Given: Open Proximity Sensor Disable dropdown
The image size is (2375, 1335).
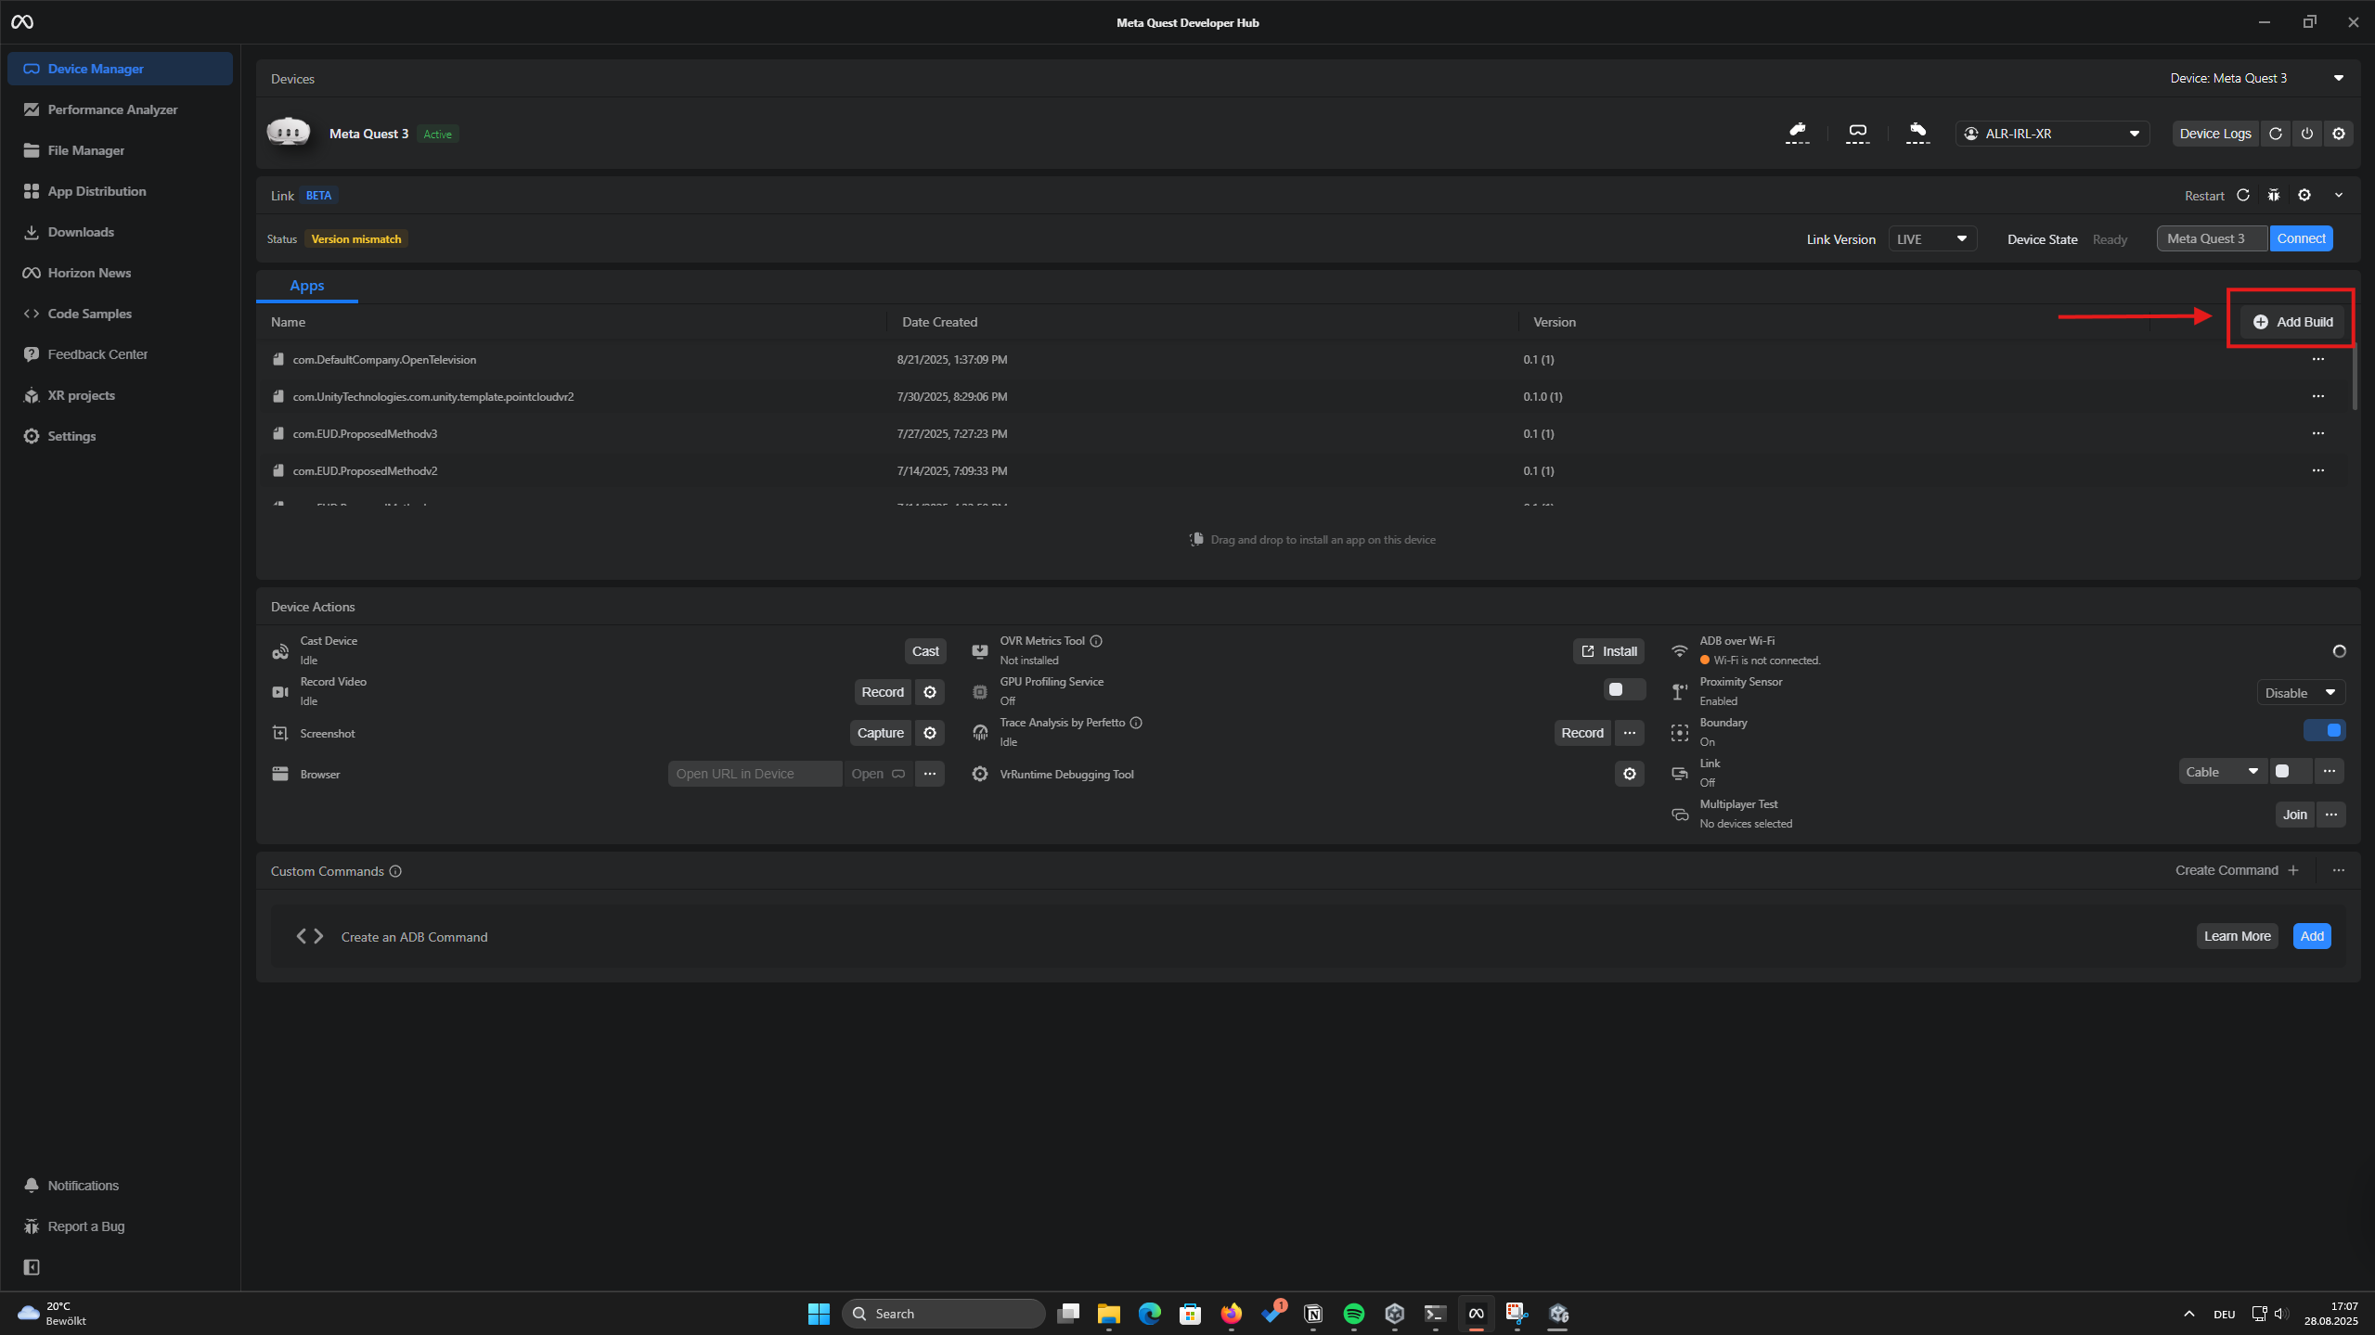Looking at the screenshot, I should coord(2300,693).
